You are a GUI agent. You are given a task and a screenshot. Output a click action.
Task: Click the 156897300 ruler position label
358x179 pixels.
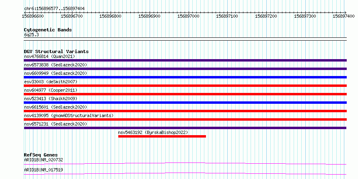tap(305, 16)
